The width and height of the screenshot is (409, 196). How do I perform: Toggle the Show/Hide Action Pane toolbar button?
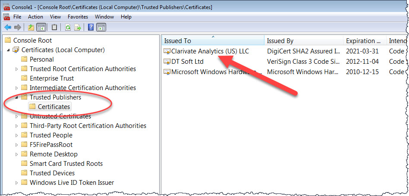point(101,27)
